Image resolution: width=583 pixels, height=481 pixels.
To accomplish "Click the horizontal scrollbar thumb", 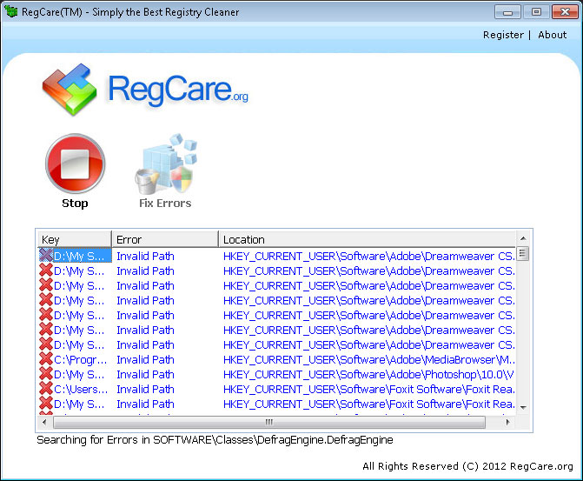I will tap(269, 422).
